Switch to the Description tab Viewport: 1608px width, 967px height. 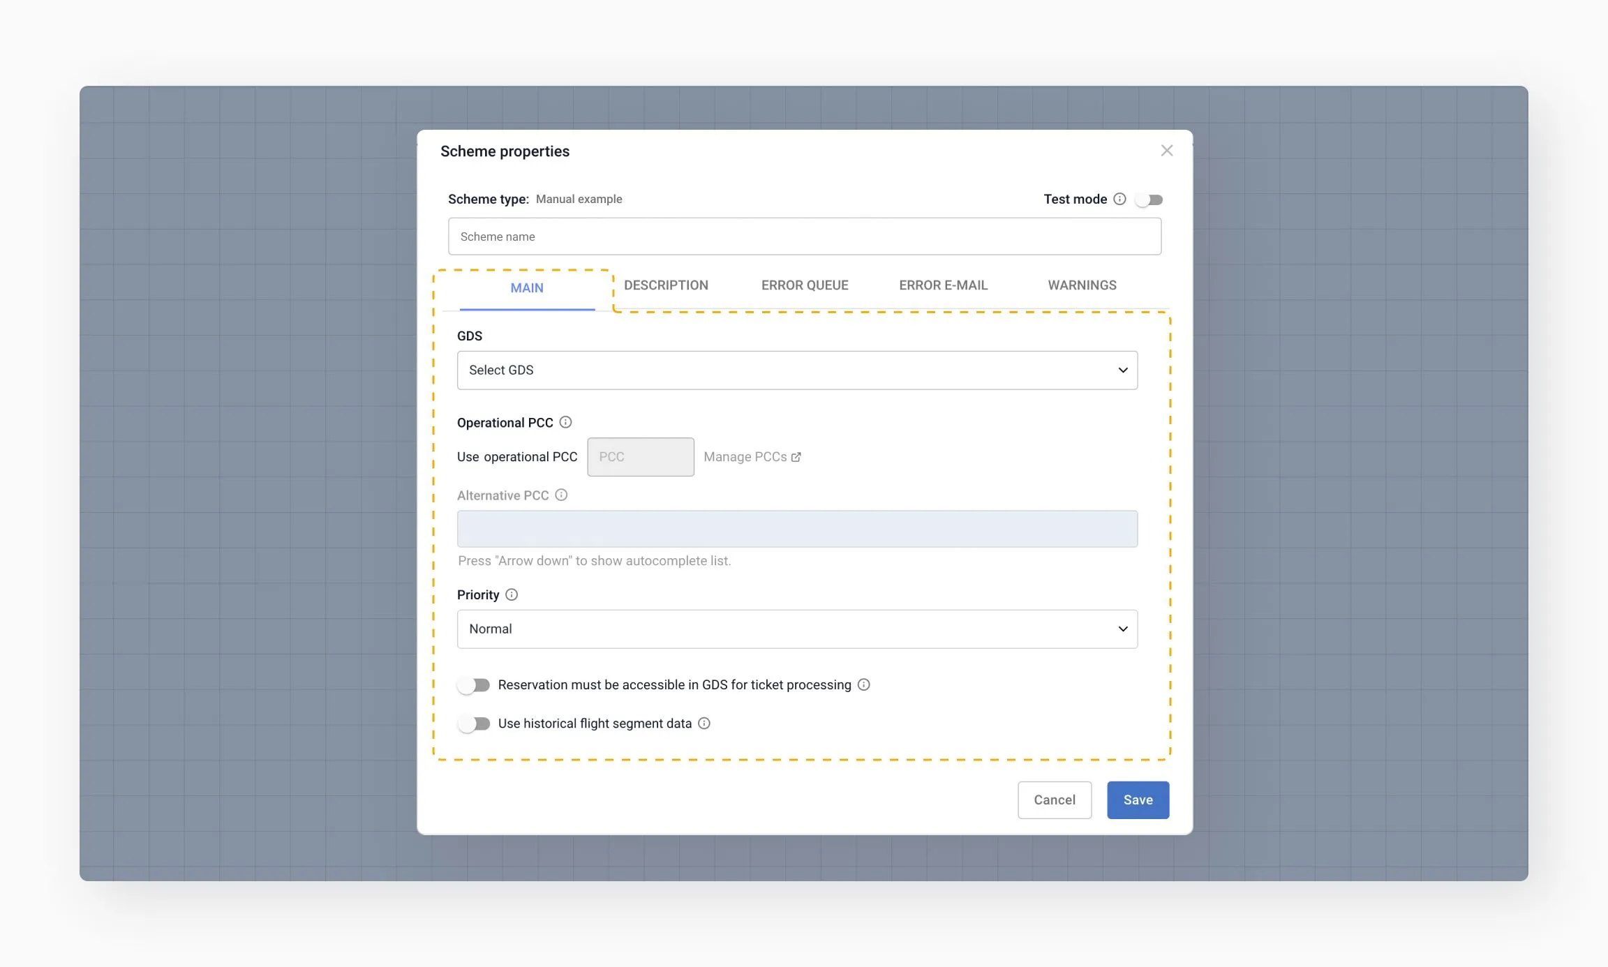(666, 285)
